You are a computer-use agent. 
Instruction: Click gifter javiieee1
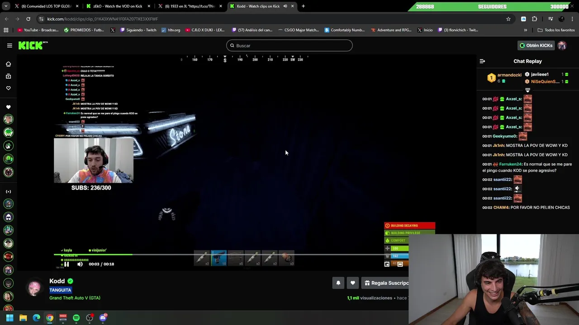(x=540, y=74)
